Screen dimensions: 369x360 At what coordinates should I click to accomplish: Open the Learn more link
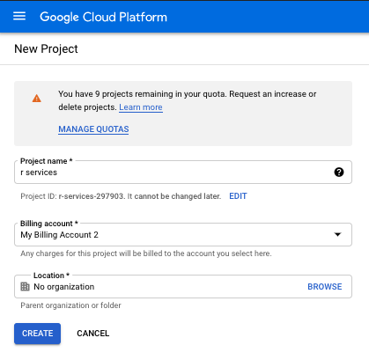click(x=141, y=107)
